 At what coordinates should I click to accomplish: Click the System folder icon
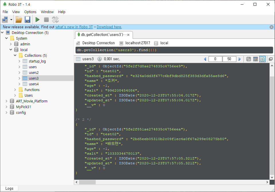[x=12, y=38]
